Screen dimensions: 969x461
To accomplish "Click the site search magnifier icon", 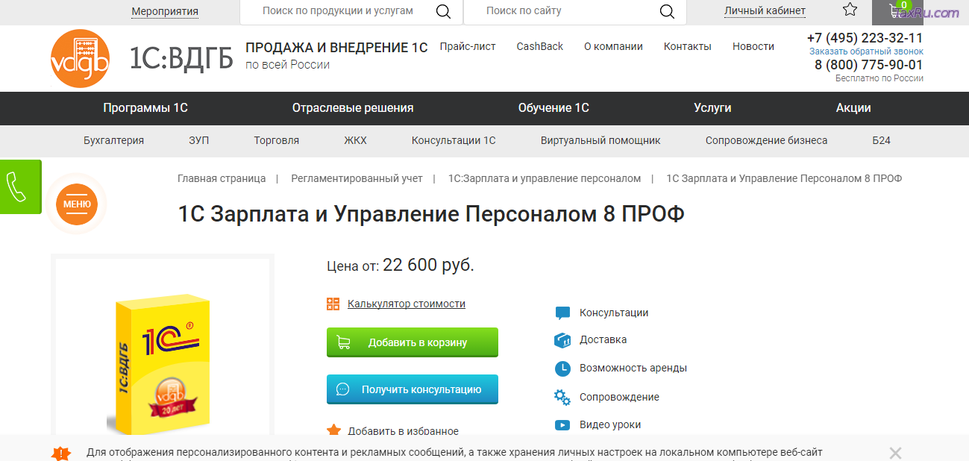I will tap(667, 11).
